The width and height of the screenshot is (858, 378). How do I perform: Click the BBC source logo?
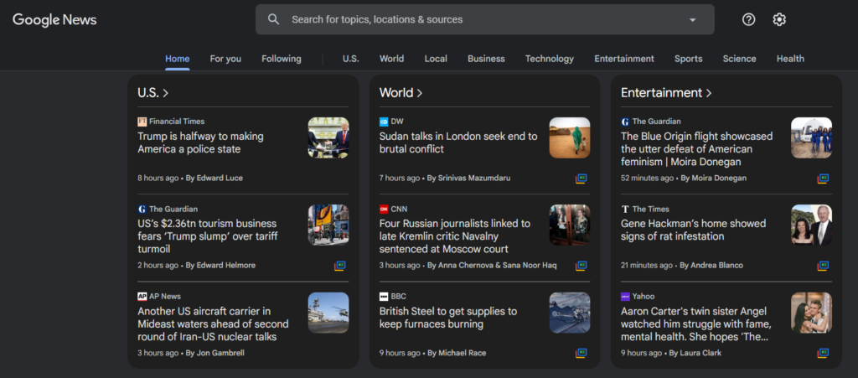[x=384, y=297]
